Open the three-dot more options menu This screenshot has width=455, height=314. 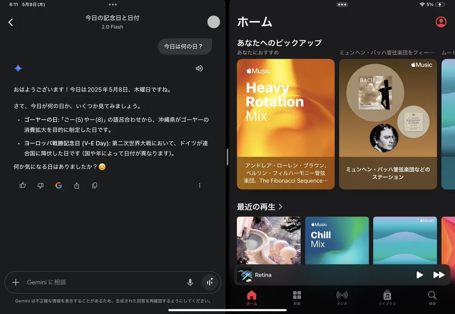pos(199,185)
